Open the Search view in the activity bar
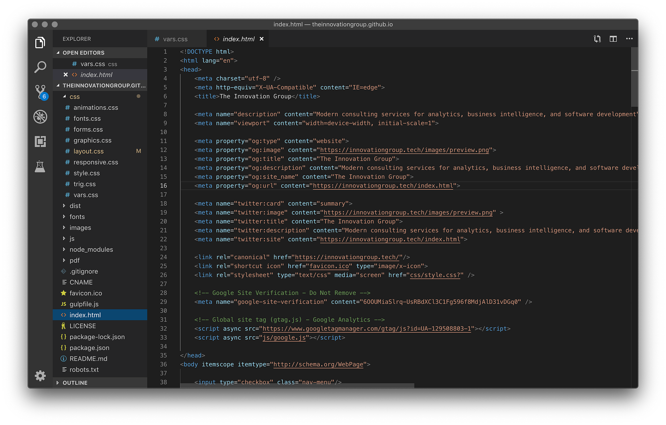This screenshot has width=666, height=425. pyautogui.click(x=40, y=67)
